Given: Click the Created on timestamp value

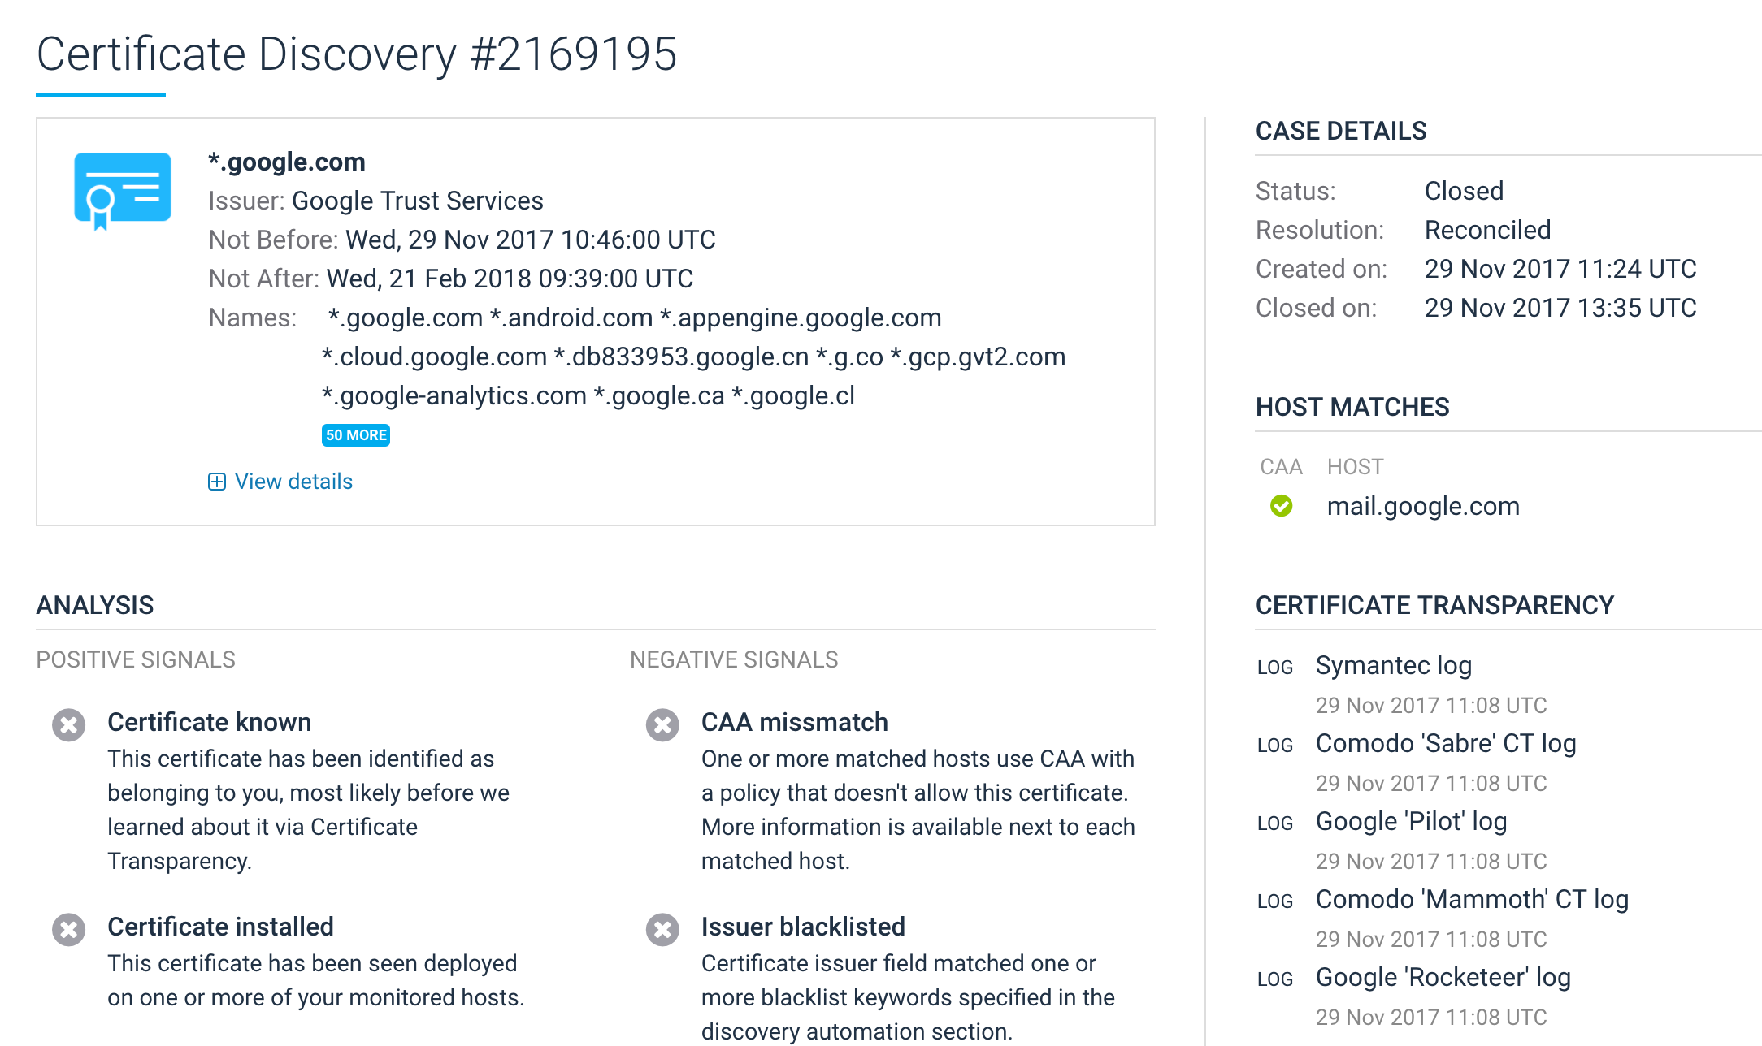Looking at the screenshot, I should tap(1560, 269).
